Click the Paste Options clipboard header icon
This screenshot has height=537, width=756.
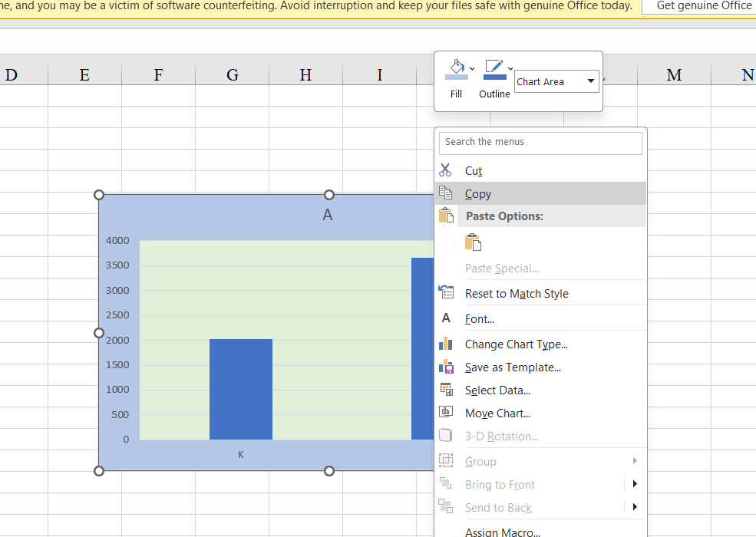(446, 216)
